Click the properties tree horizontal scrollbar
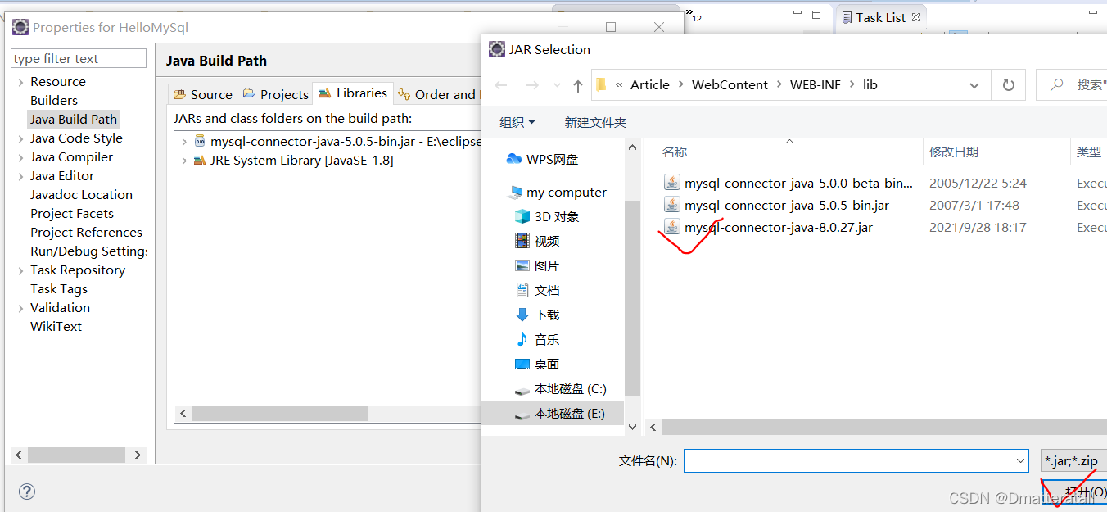The image size is (1107, 512). (x=78, y=455)
